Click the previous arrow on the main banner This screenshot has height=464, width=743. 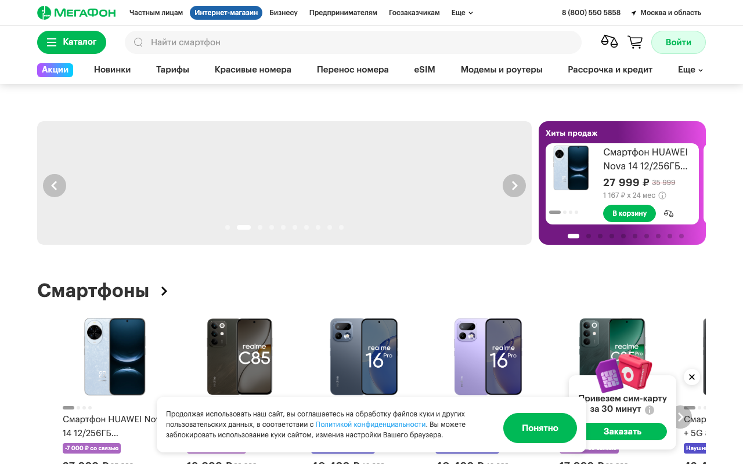(x=55, y=185)
